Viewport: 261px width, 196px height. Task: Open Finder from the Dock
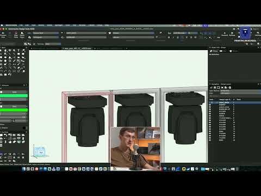coord(24,169)
